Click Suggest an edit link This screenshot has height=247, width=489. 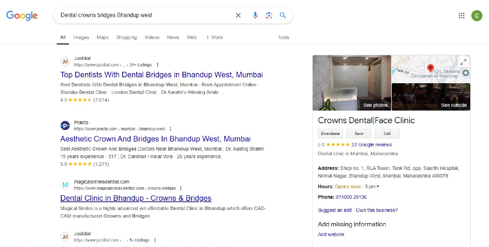point(334,210)
